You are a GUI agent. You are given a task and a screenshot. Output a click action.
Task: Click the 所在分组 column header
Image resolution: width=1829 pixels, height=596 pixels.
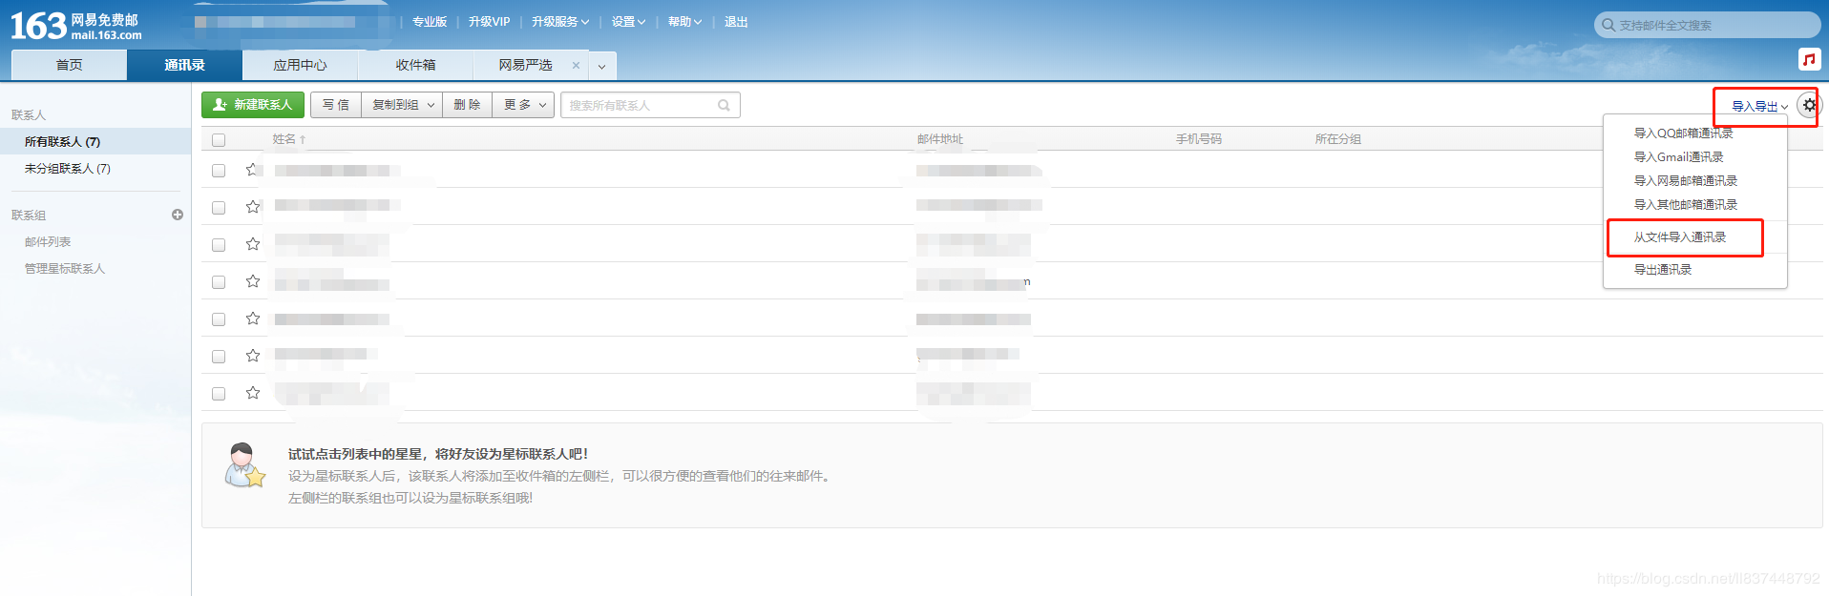[x=1338, y=139]
